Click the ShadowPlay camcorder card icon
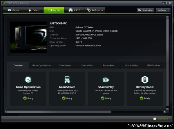174x129 pixels. pyautogui.click(x=106, y=80)
